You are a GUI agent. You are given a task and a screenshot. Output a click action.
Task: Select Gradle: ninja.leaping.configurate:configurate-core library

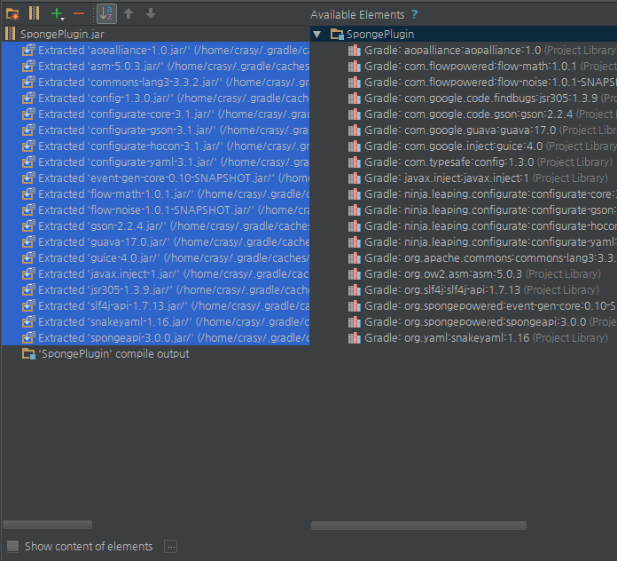point(482,194)
